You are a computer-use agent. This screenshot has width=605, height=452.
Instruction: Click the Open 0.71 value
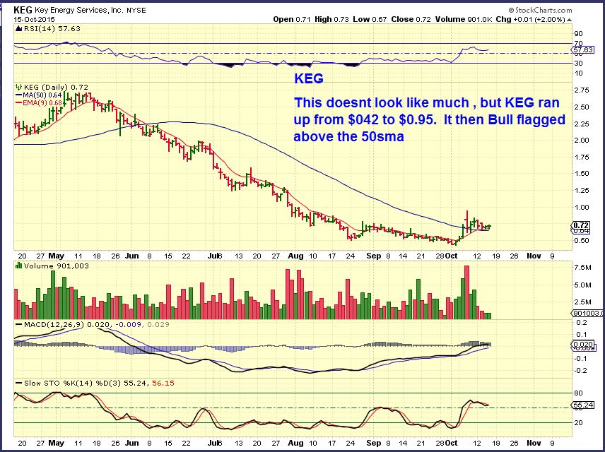[x=292, y=19]
